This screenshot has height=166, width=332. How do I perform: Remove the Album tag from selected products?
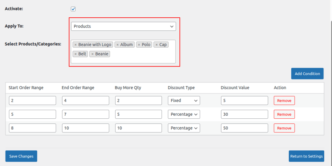pyautogui.click(x=117, y=45)
